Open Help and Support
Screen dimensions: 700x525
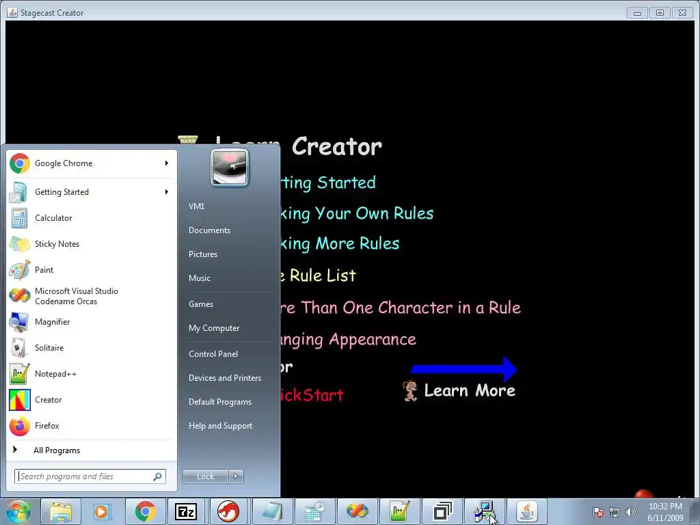[x=220, y=426]
